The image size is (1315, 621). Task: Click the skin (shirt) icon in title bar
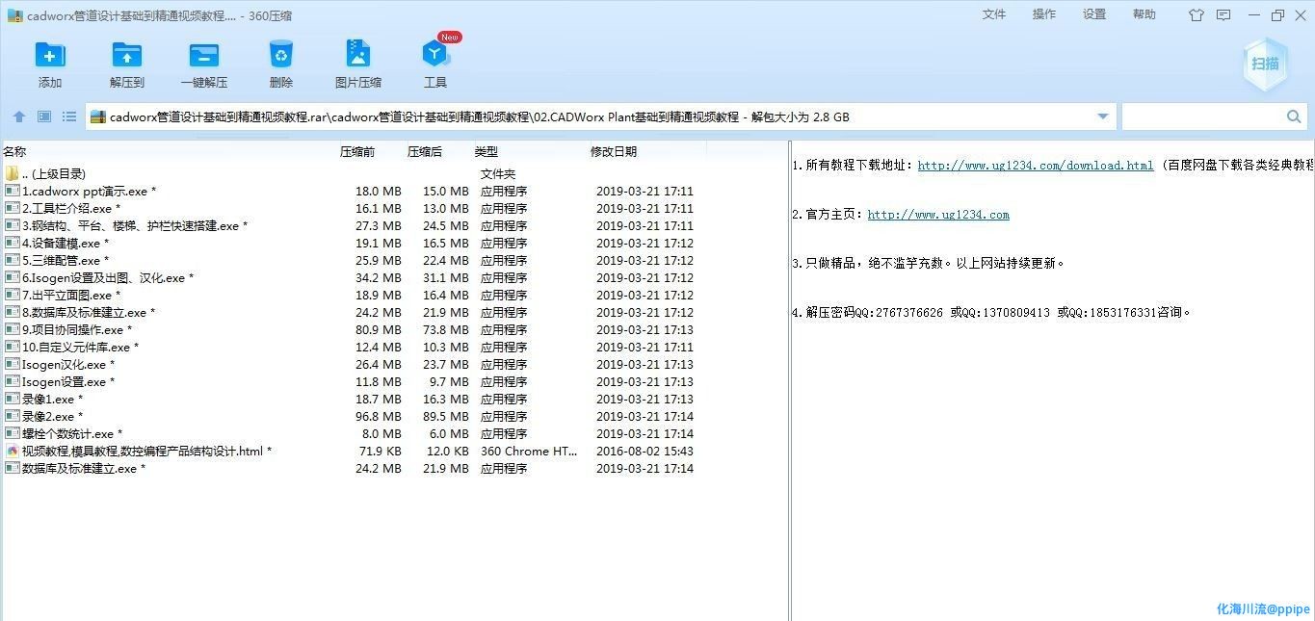pyautogui.click(x=1197, y=14)
